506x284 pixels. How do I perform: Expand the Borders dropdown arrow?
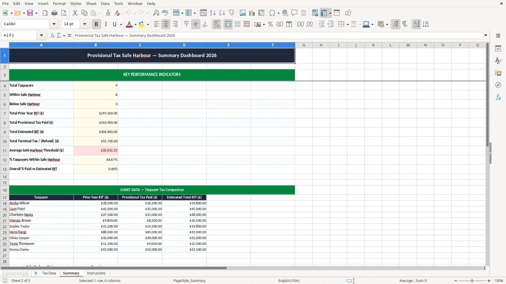(347, 24)
